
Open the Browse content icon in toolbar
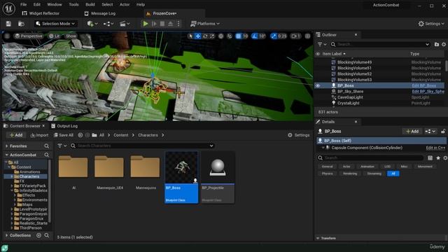(21, 24)
